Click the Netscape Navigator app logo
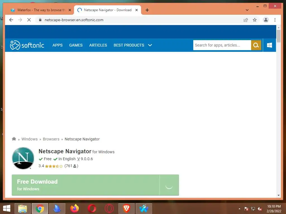The height and width of the screenshot is (214, 286). click(x=23, y=158)
